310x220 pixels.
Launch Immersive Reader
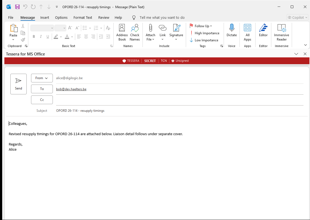point(281,33)
